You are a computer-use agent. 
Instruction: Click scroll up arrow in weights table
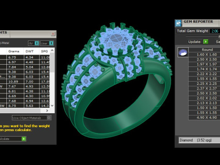(x=52, y=50)
